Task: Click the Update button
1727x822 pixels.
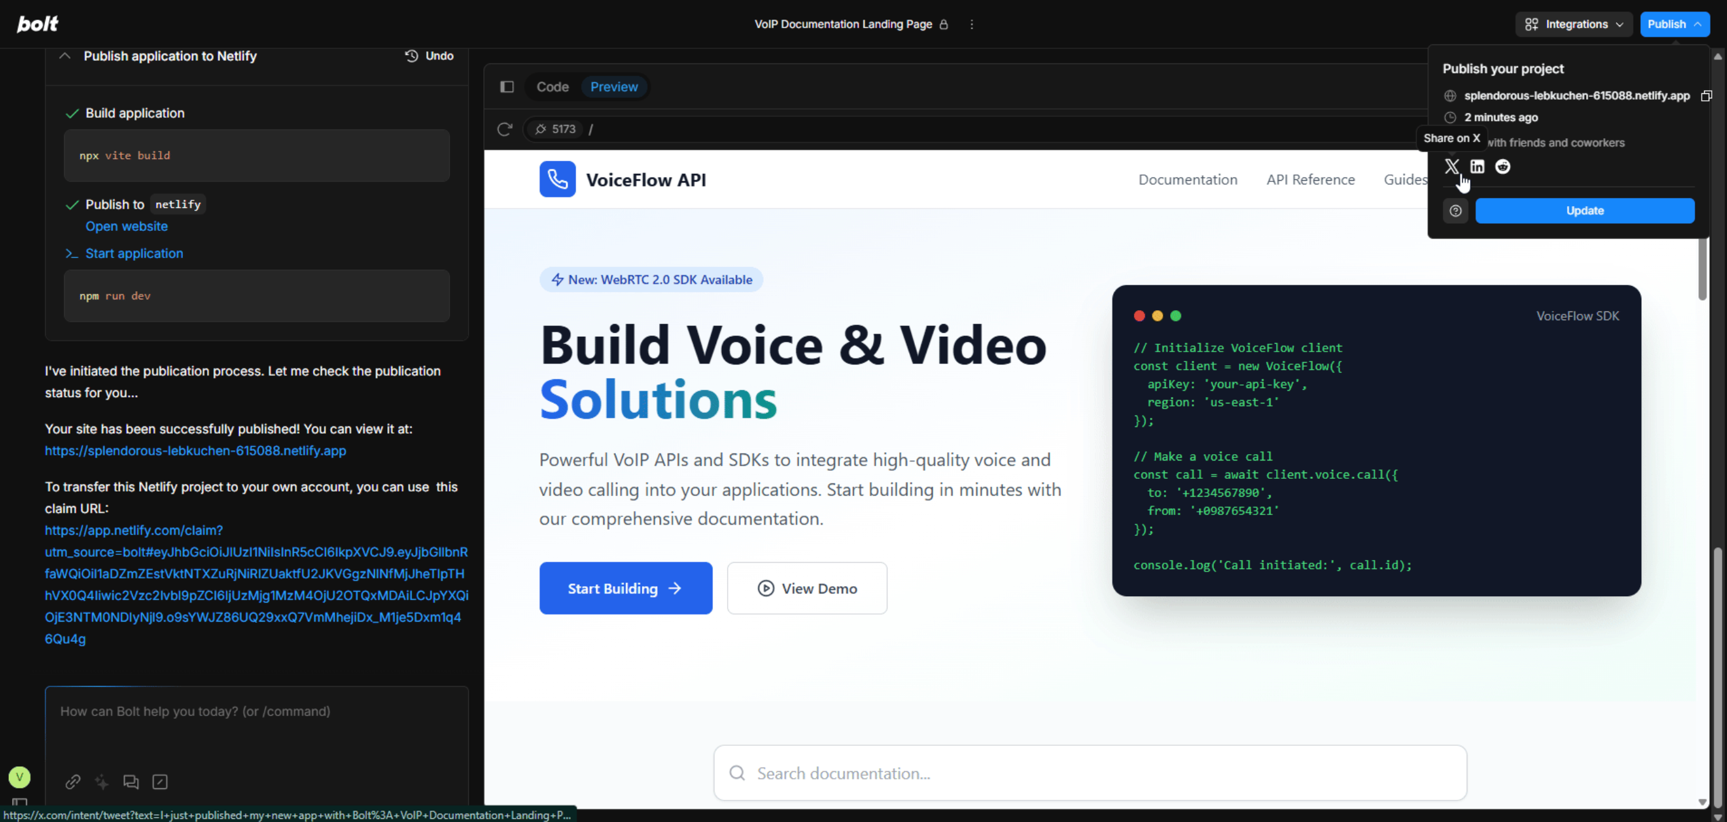Action: tap(1585, 211)
